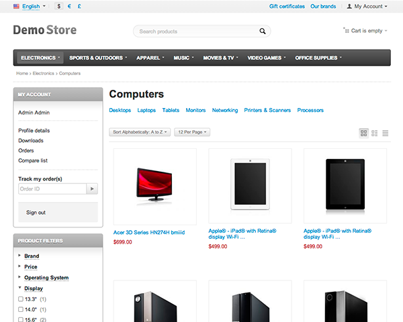Open the My Account dropdown
The height and width of the screenshot is (322, 403).
371,6
